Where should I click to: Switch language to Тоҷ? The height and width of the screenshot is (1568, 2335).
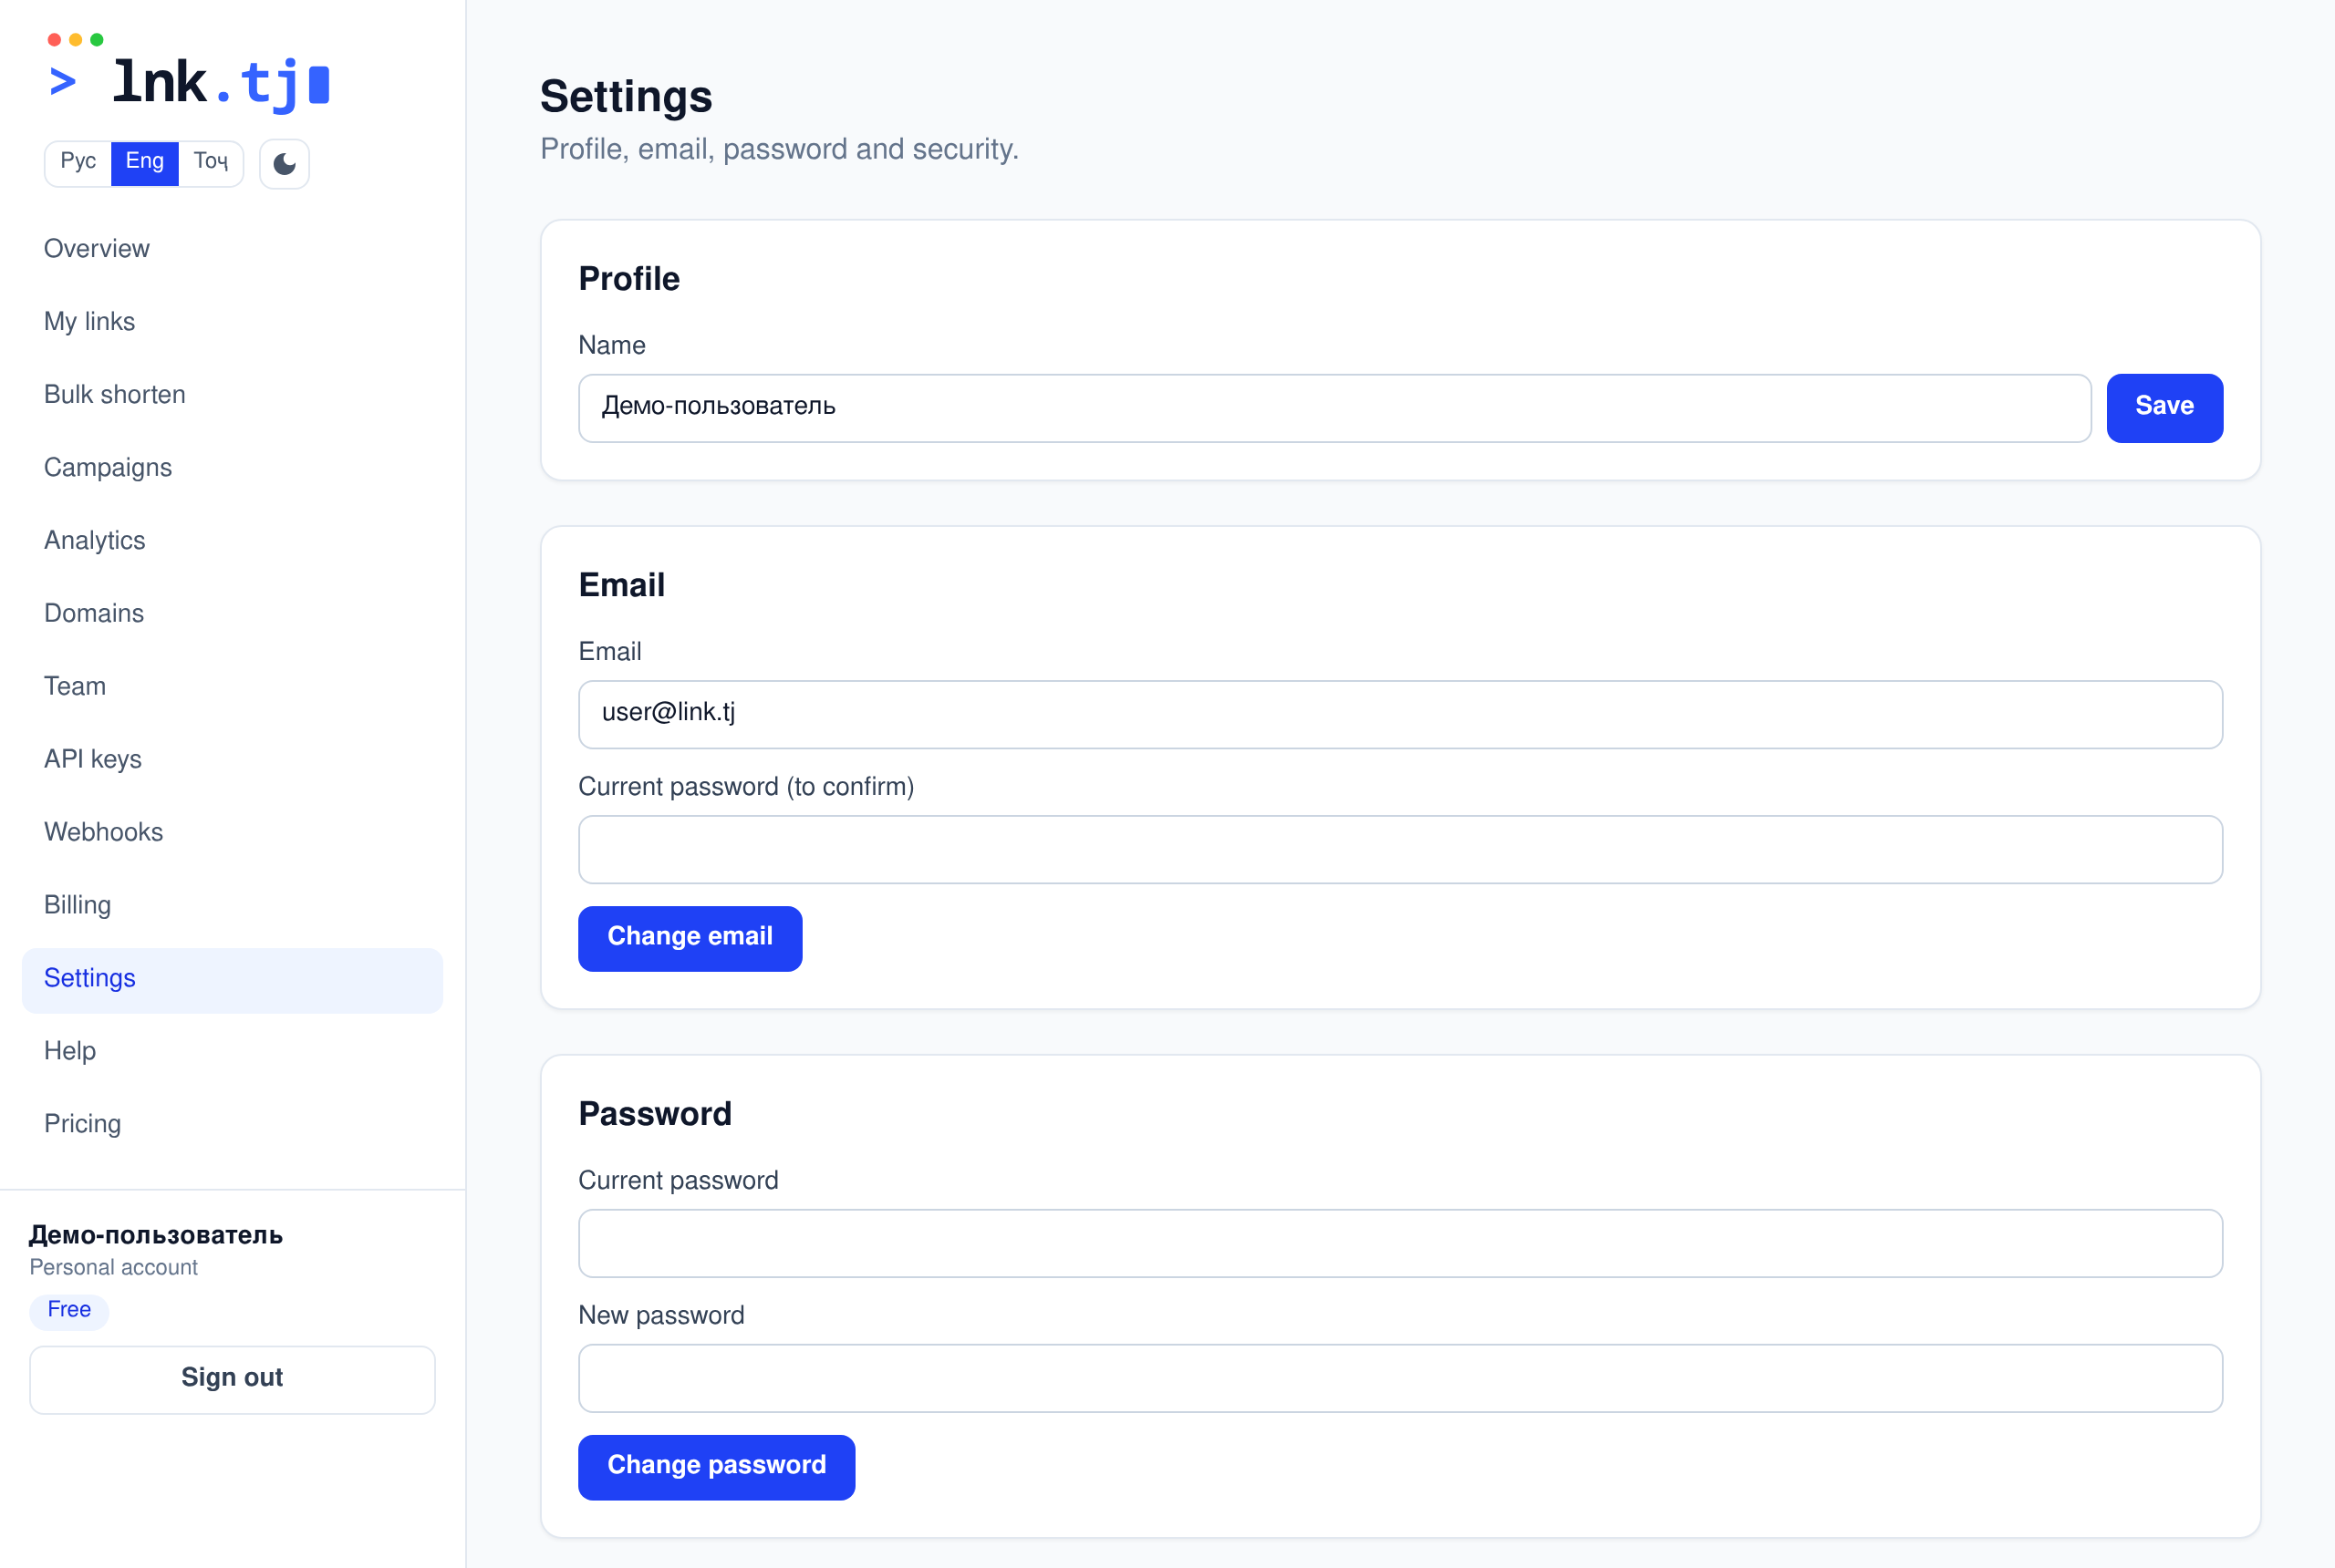click(211, 162)
